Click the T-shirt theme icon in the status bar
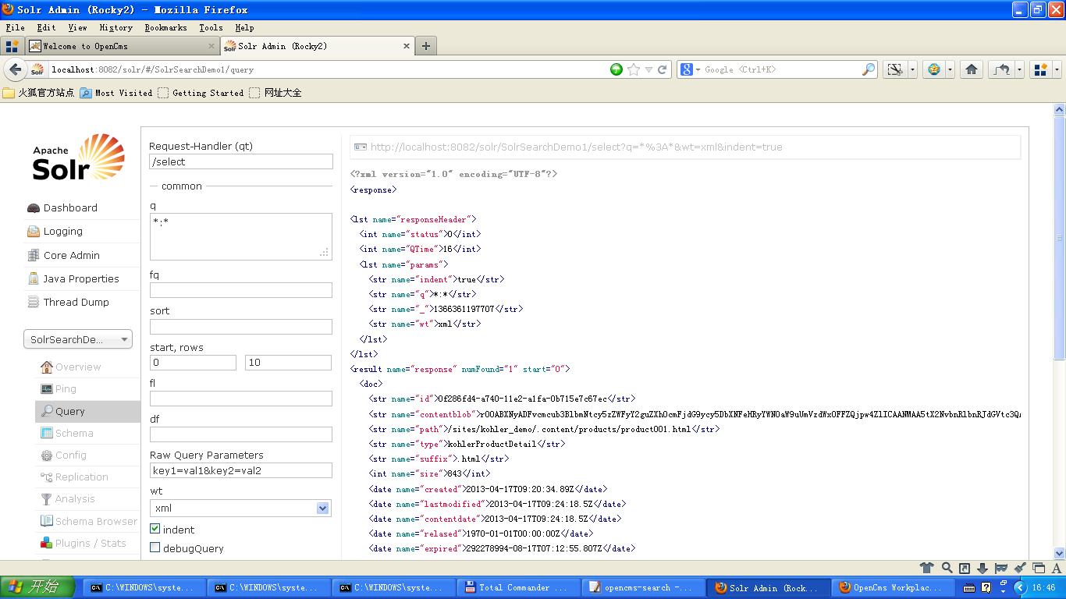1066x599 pixels. tap(926, 568)
